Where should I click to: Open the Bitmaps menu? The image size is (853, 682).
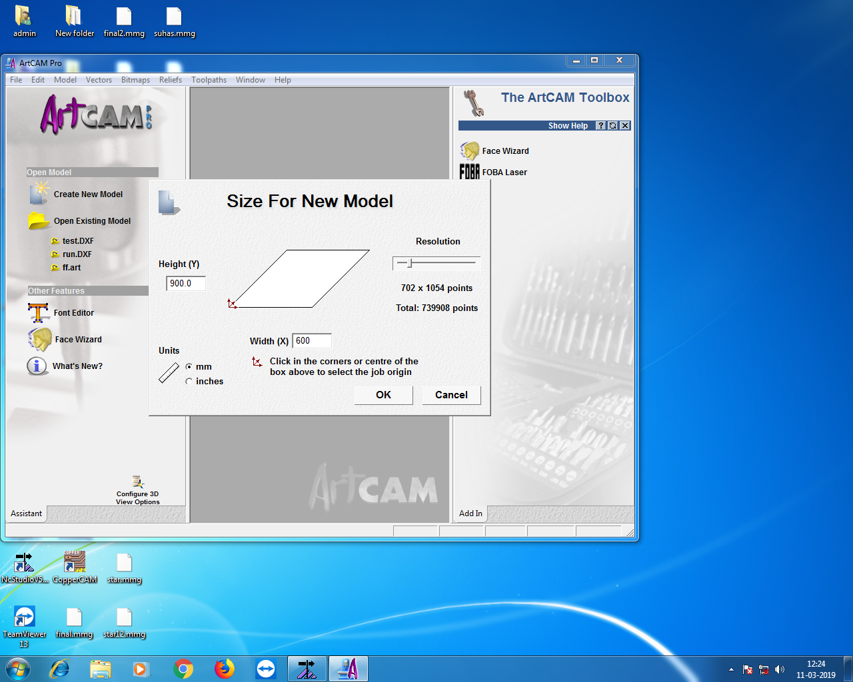click(135, 80)
